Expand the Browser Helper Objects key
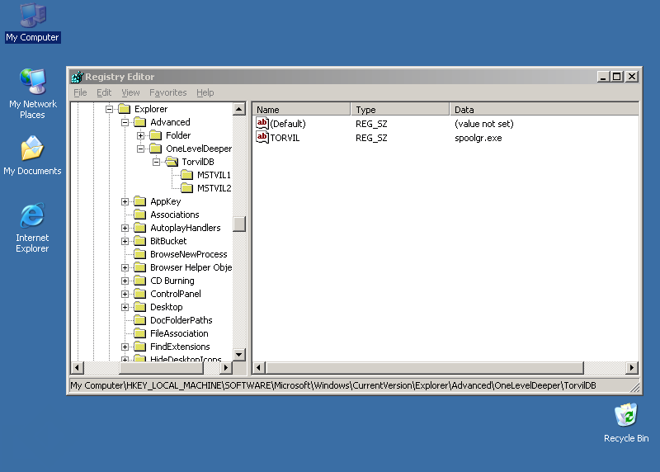The image size is (660, 472). (x=125, y=268)
